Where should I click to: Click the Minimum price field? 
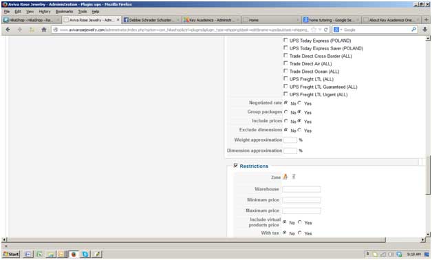tap(302, 200)
